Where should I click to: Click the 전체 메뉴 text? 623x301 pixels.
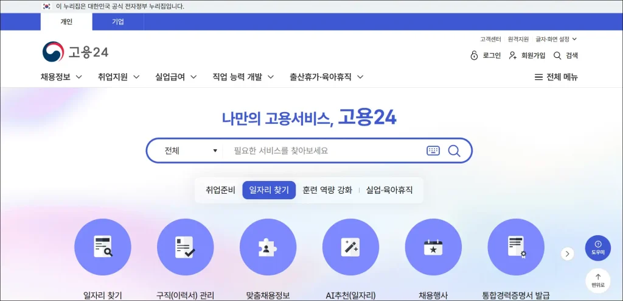point(562,77)
